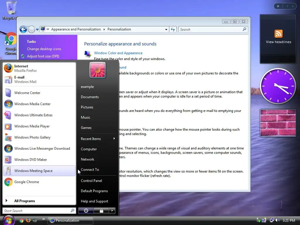
Task: Click Change desktop icons task
Action: tap(44, 49)
